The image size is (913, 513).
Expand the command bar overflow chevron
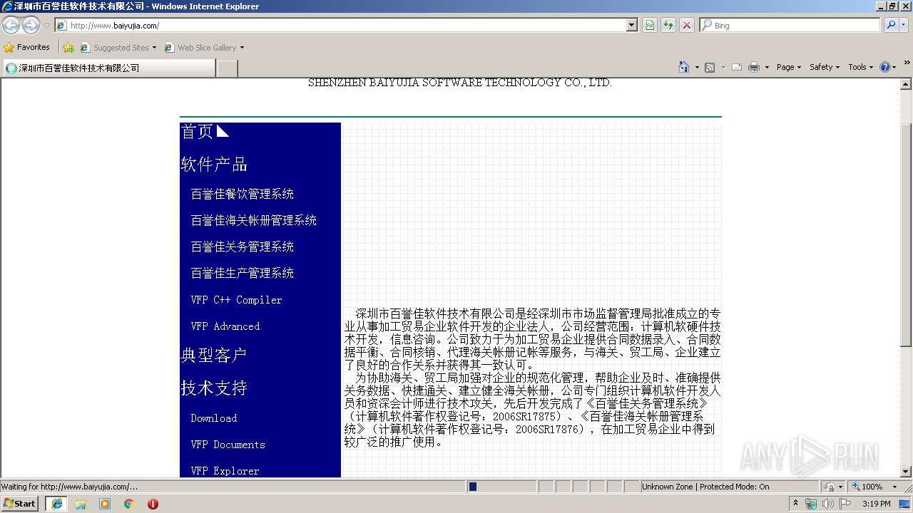coord(907,63)
